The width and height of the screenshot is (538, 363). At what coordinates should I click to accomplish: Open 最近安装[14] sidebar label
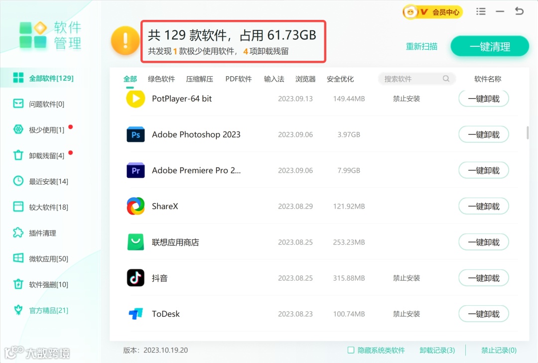click(x=48, y=181)
